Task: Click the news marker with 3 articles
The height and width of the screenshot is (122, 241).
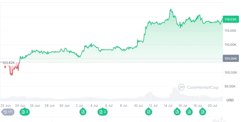Action: coord(25,112)
